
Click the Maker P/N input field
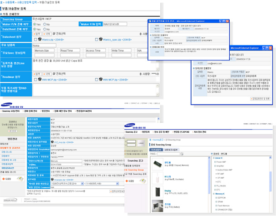(115, 24)
